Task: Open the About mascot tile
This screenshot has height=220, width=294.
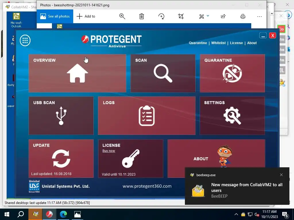Action: point(216,154)
